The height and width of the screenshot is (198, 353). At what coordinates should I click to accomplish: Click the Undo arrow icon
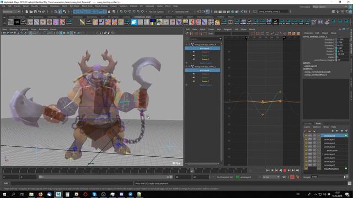coord(39,12)
